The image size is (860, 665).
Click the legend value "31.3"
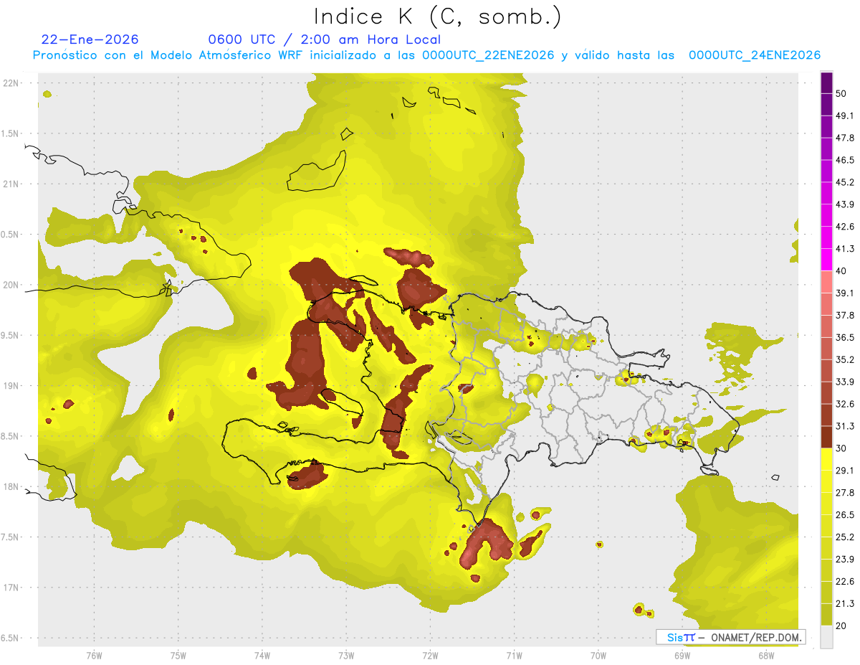845,426
